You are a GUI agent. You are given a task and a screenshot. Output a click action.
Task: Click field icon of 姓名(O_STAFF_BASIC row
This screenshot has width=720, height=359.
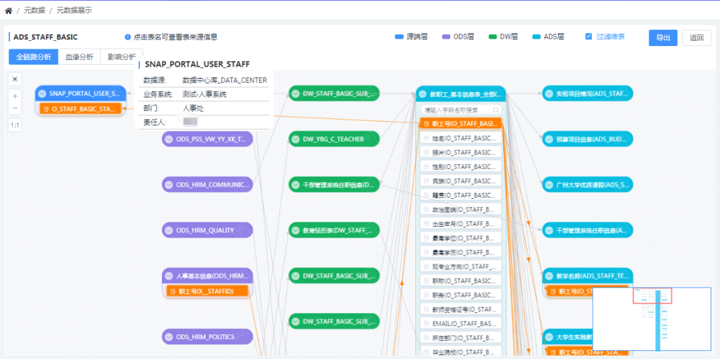tap(427, 138)
